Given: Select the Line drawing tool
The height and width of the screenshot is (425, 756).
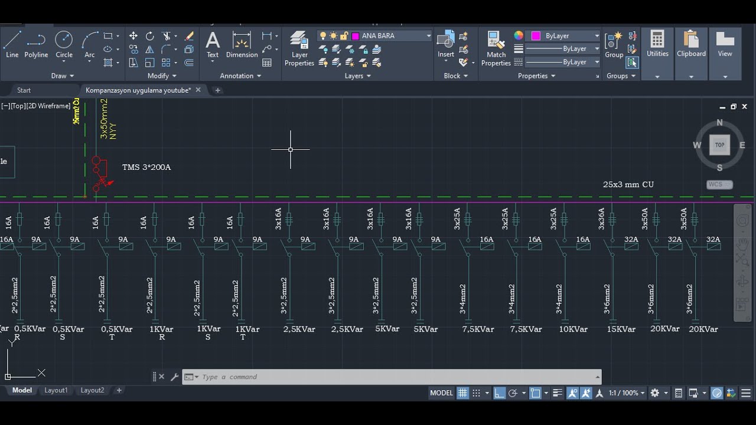Looking at the screenshot, I should click(x=12, y=44).
